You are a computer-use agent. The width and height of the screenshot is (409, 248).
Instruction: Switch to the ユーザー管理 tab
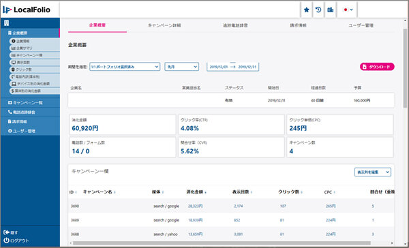click(x=361, y=25)
